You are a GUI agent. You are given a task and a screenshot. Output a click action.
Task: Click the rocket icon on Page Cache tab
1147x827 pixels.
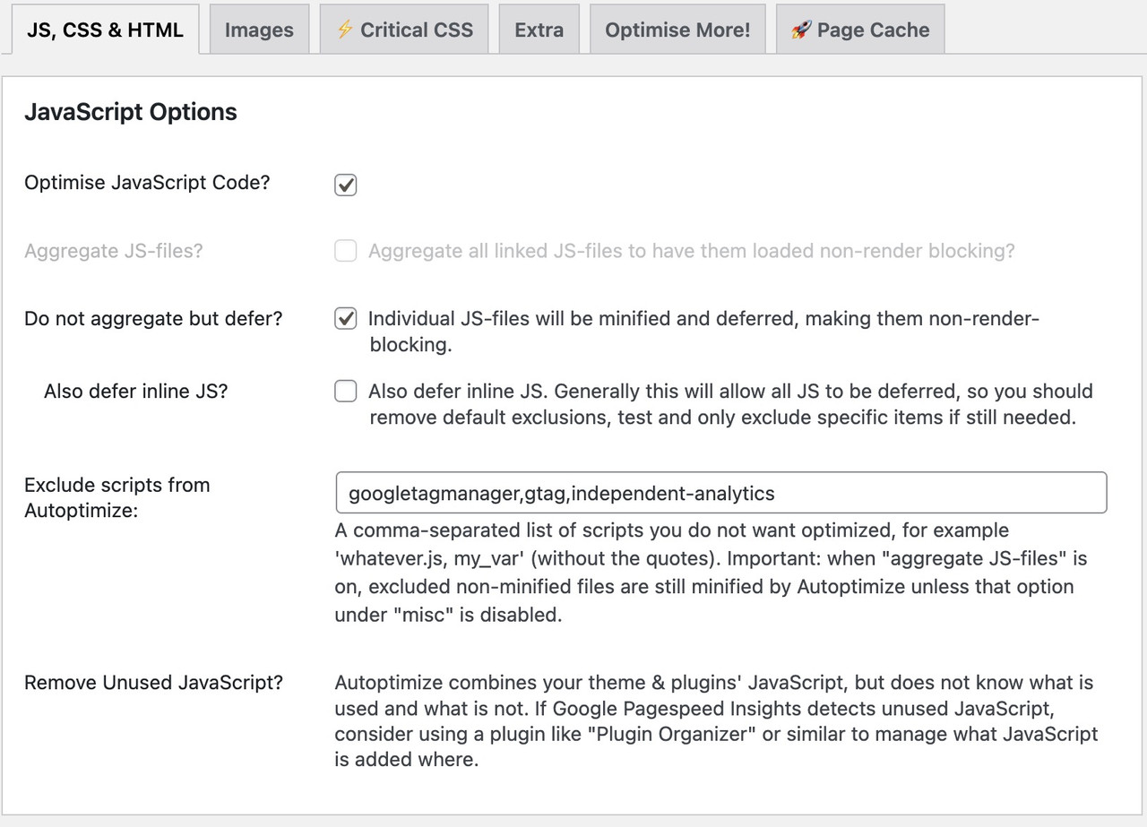(x=801, y=30)
